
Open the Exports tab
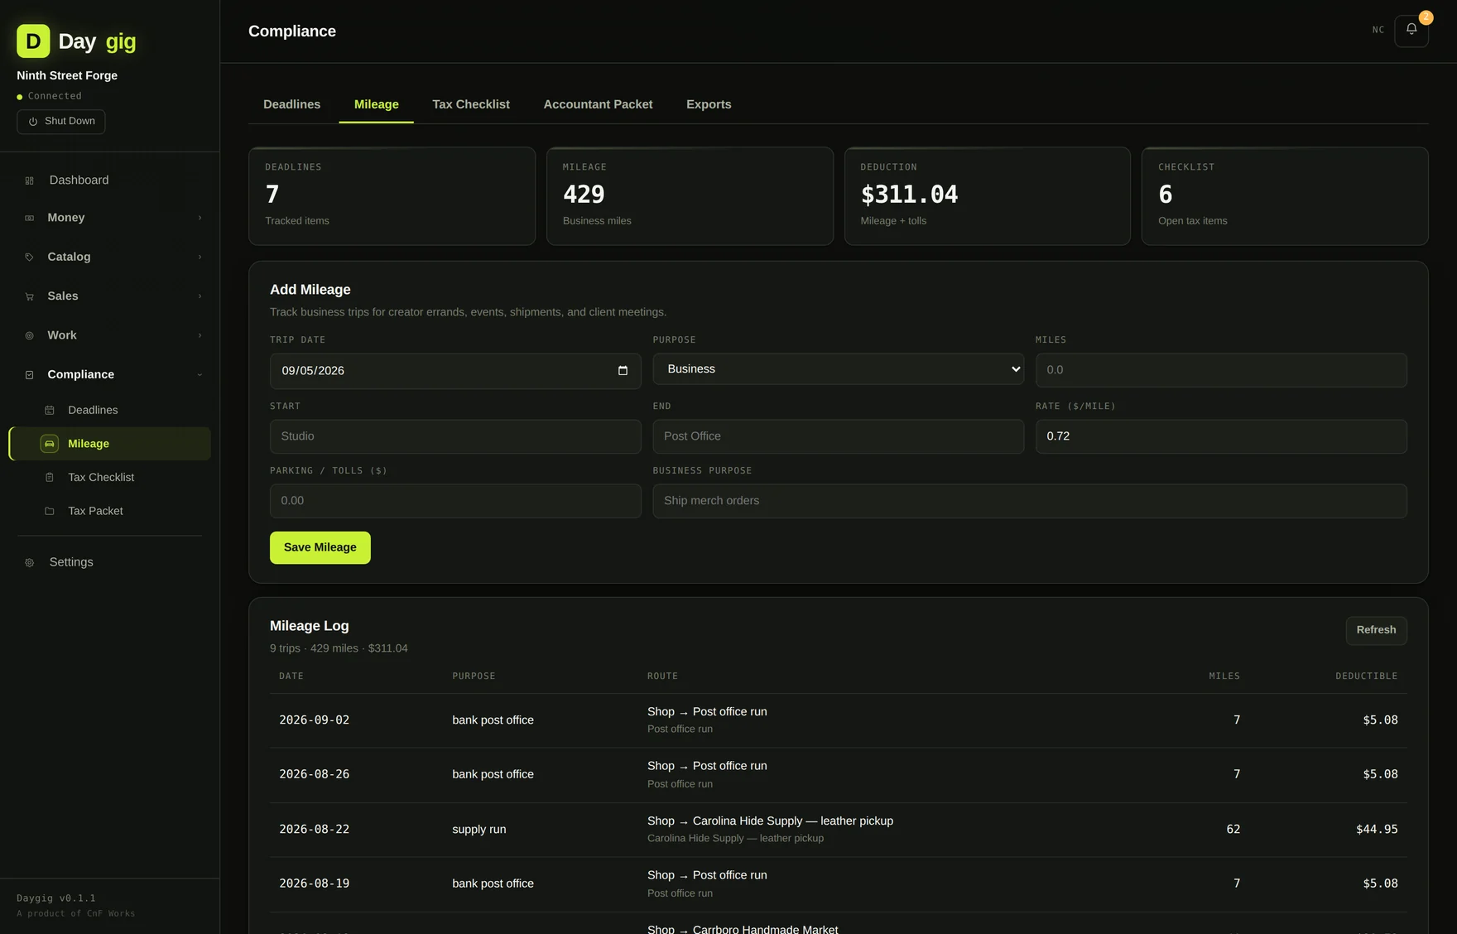tap(709, 104)
